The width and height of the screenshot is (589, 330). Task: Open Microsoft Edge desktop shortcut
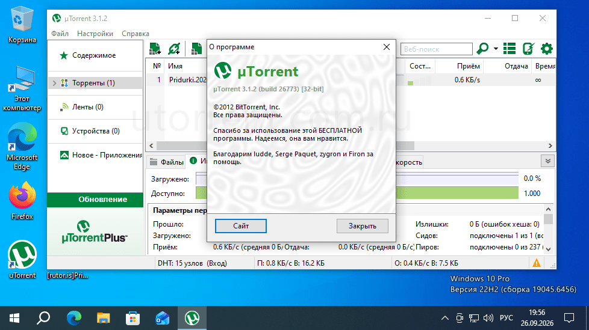point(22,147)
